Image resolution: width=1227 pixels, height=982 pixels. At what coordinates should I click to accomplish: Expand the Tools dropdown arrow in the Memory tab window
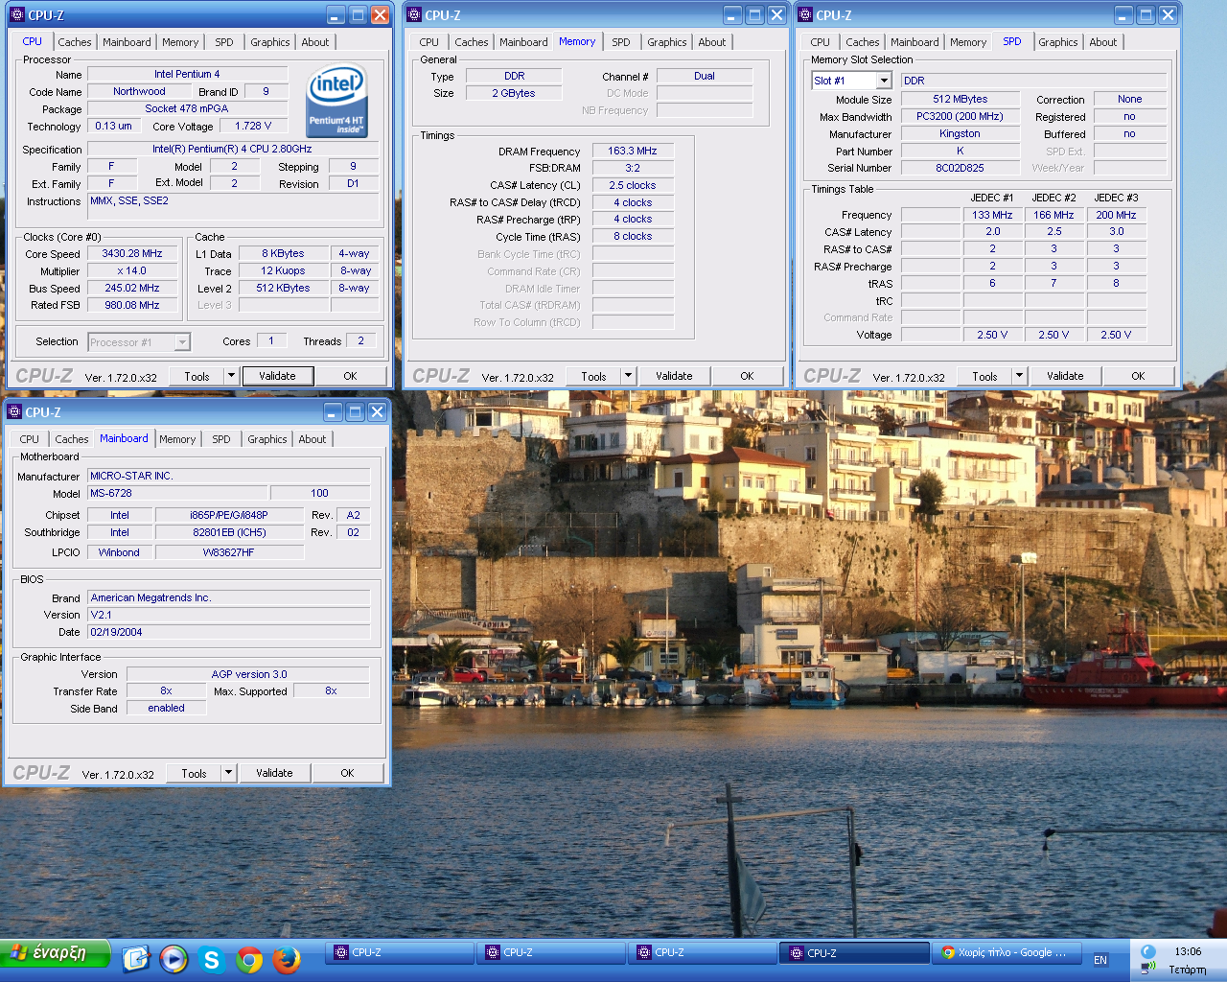pos(628,376)
